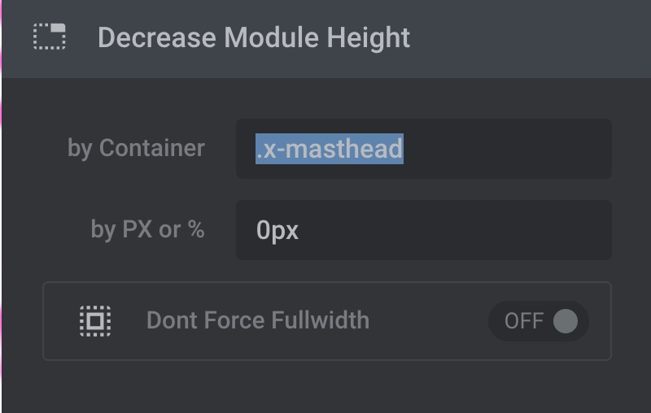
Task: Click the Decrease Module Height header icon
Action: (x=50, y=37)
